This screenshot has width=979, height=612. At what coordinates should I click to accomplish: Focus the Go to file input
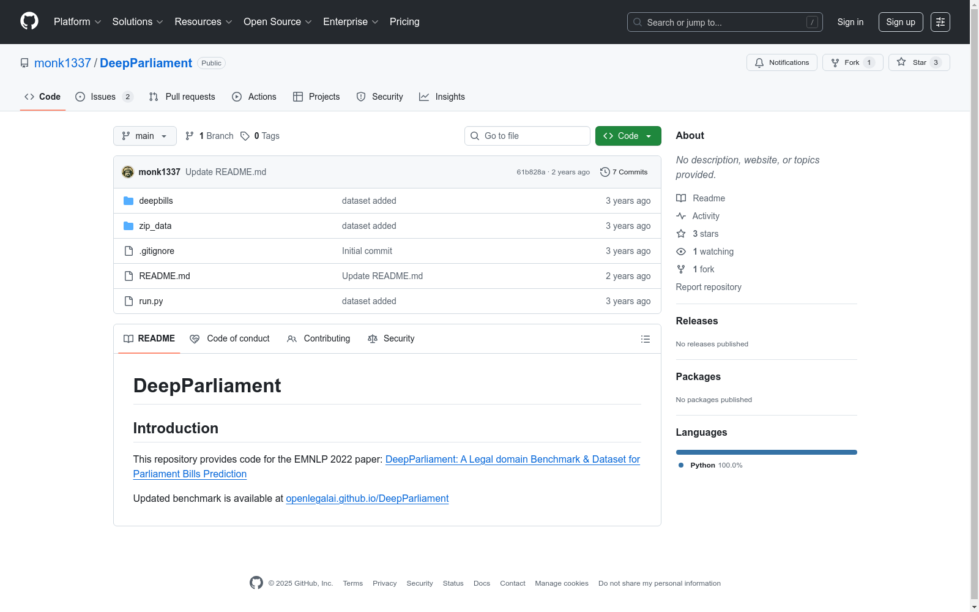pyautogui.click(x=527, y=136)
